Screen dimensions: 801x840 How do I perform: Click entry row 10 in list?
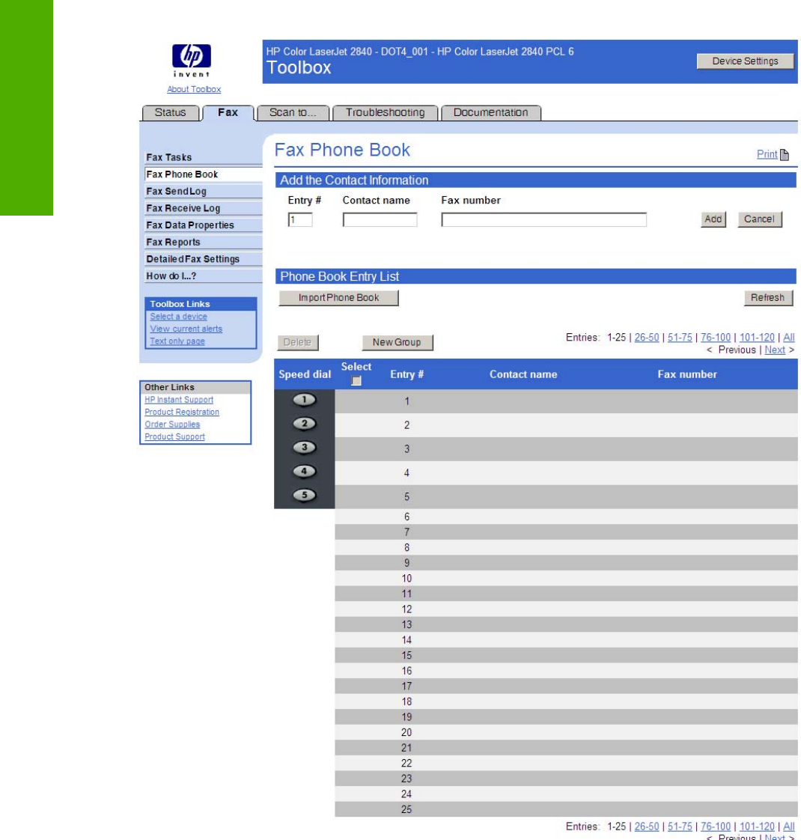[x=567, y=579]
